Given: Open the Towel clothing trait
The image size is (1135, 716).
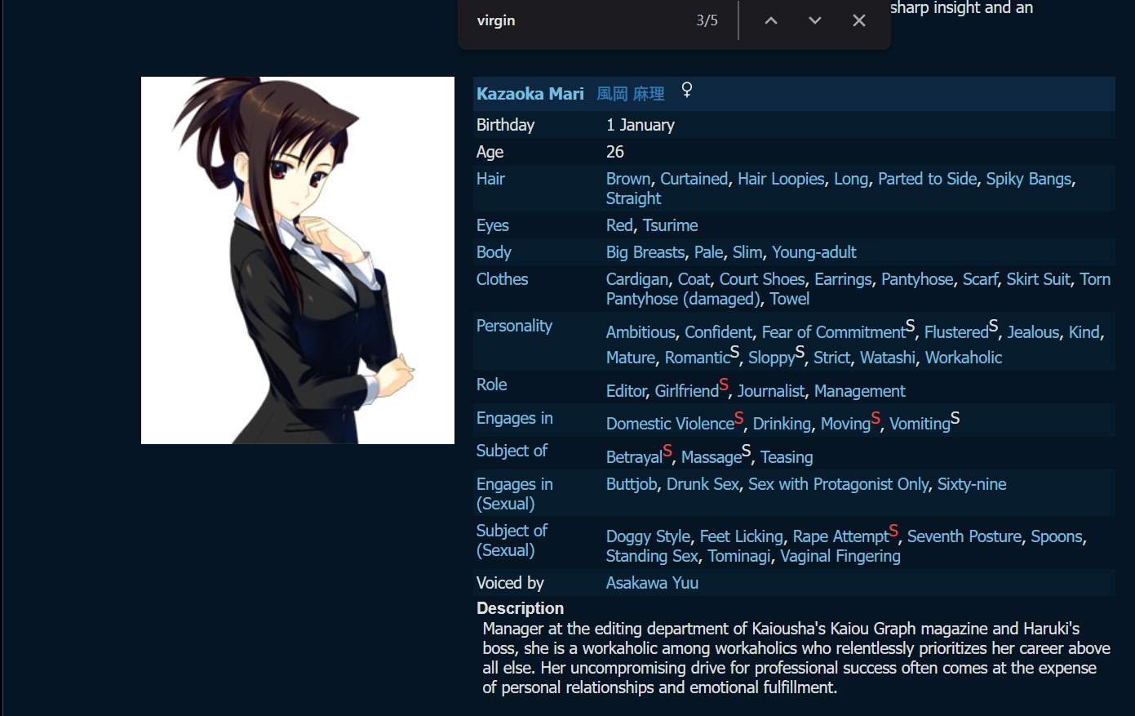Looking at the screenshot, I should 790,299.
